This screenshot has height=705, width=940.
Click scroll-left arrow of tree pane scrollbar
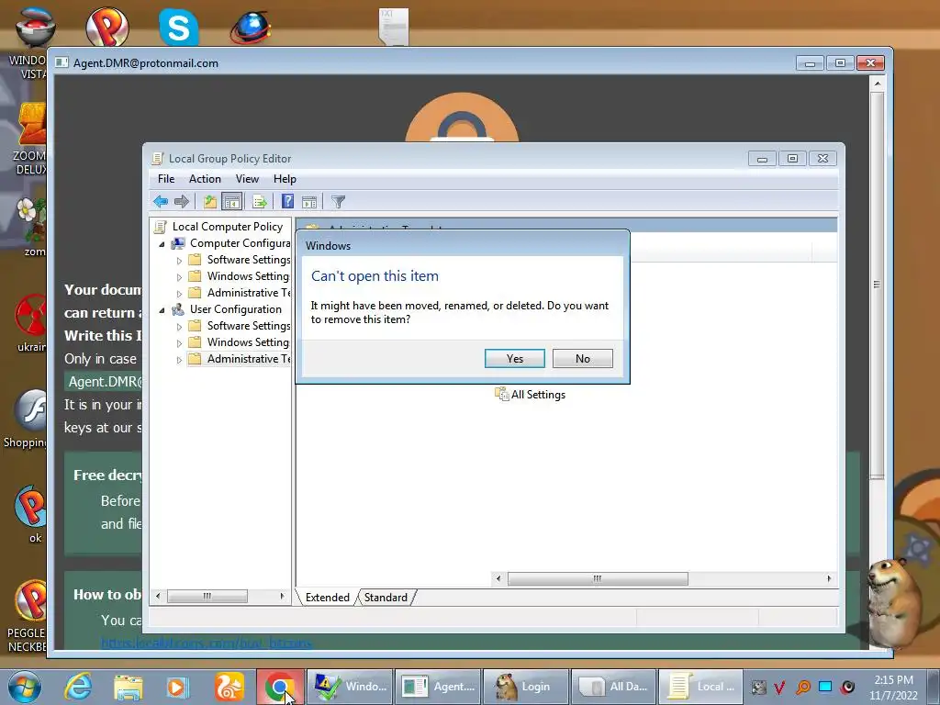click(158, 596)
